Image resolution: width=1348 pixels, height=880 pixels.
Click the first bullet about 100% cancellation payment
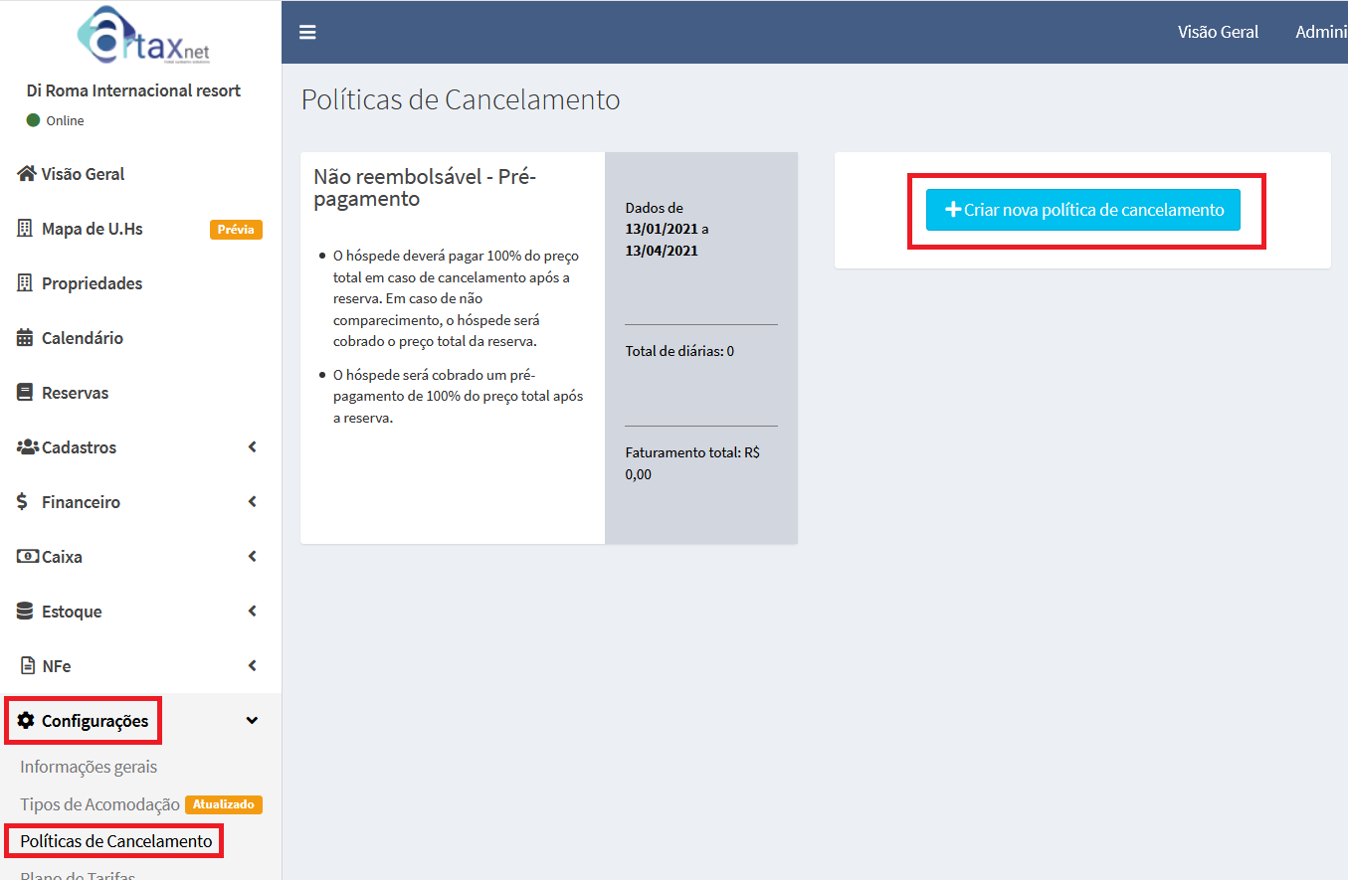pos(456,298)
